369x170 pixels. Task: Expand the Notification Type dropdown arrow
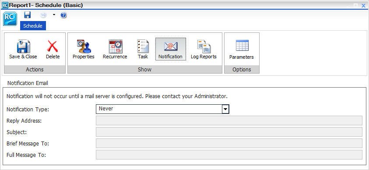point(225,109)
